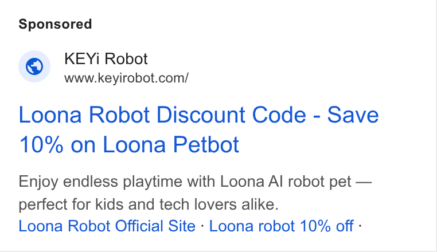
Task: Click the 'Official Site' words in the sitelink
Action: 155,226
